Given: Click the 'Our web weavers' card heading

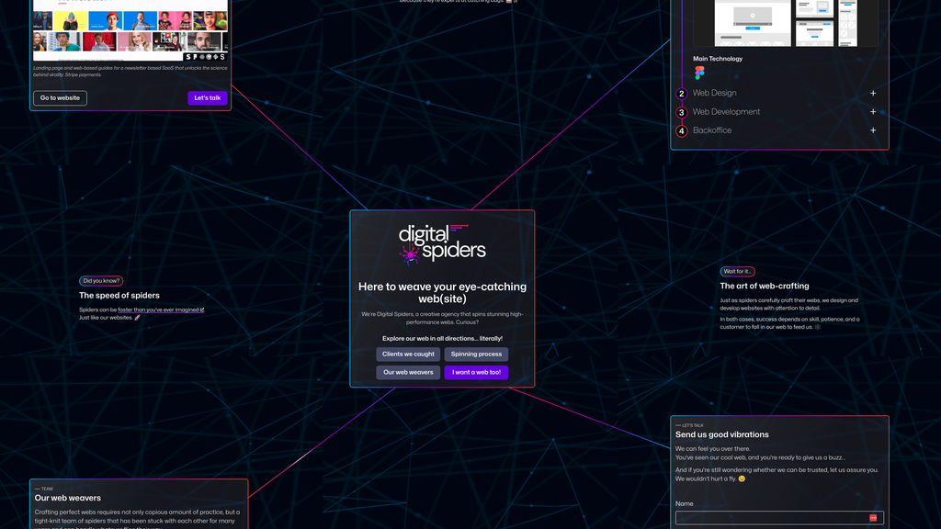Looking at the screenshot, I should (x=68, y=498).
